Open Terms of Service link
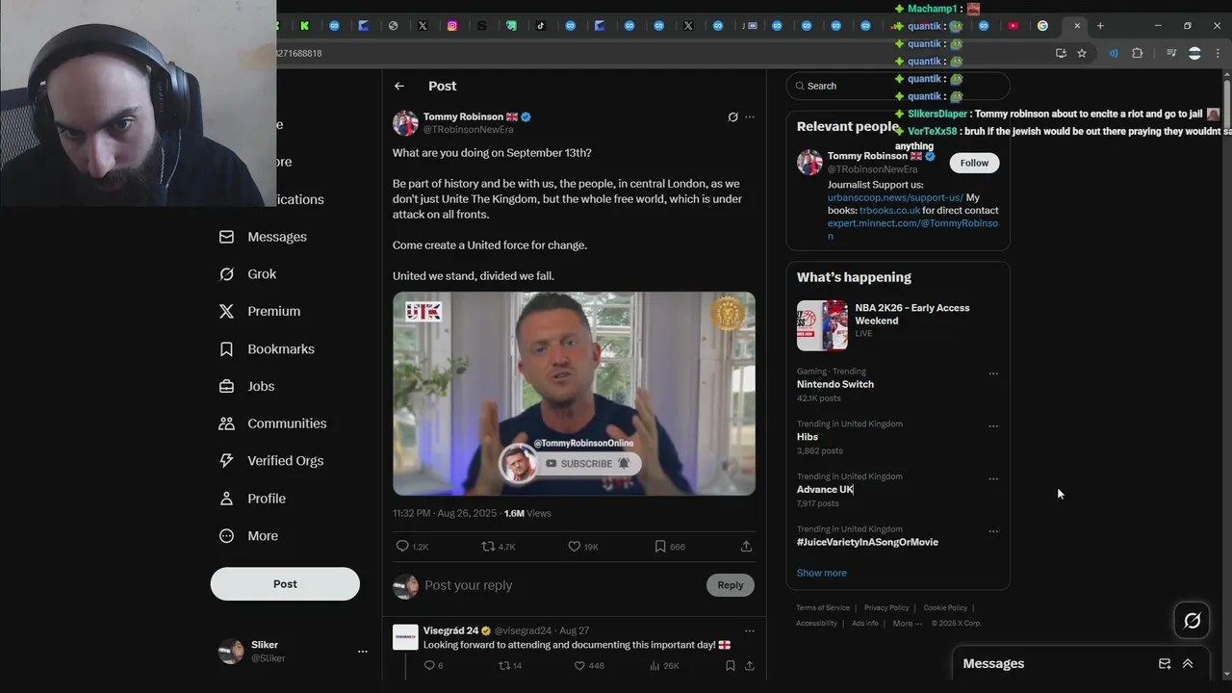The width and height of the screenshot is (1232, 693). coord(823,607)
